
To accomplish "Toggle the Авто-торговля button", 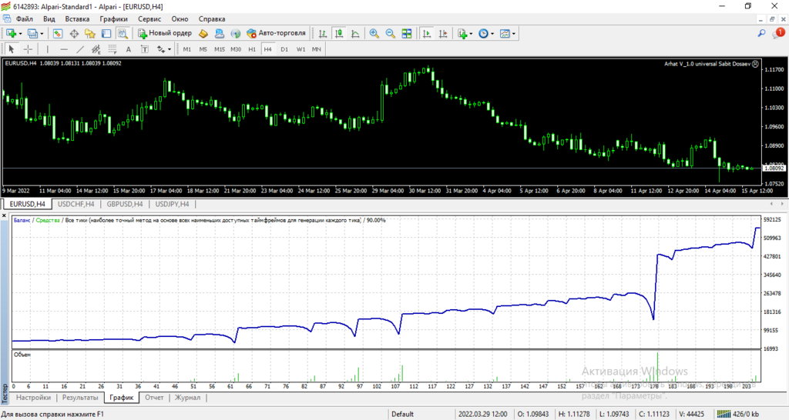I will pyautogui.click(x=277, y=33).
